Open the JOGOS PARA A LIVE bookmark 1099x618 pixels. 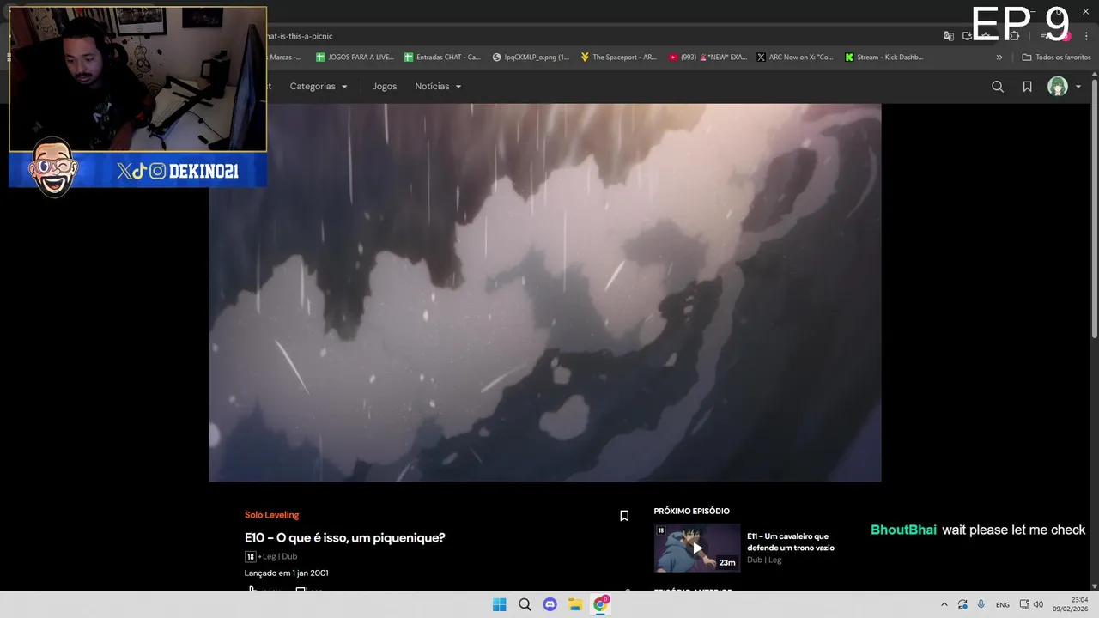click(x=355, y=58)
